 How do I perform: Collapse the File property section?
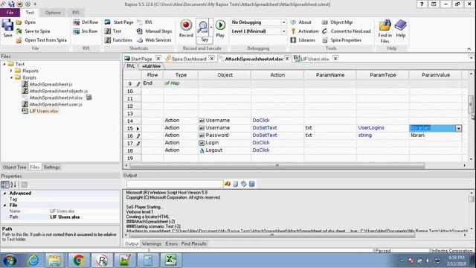click(4, 205)
